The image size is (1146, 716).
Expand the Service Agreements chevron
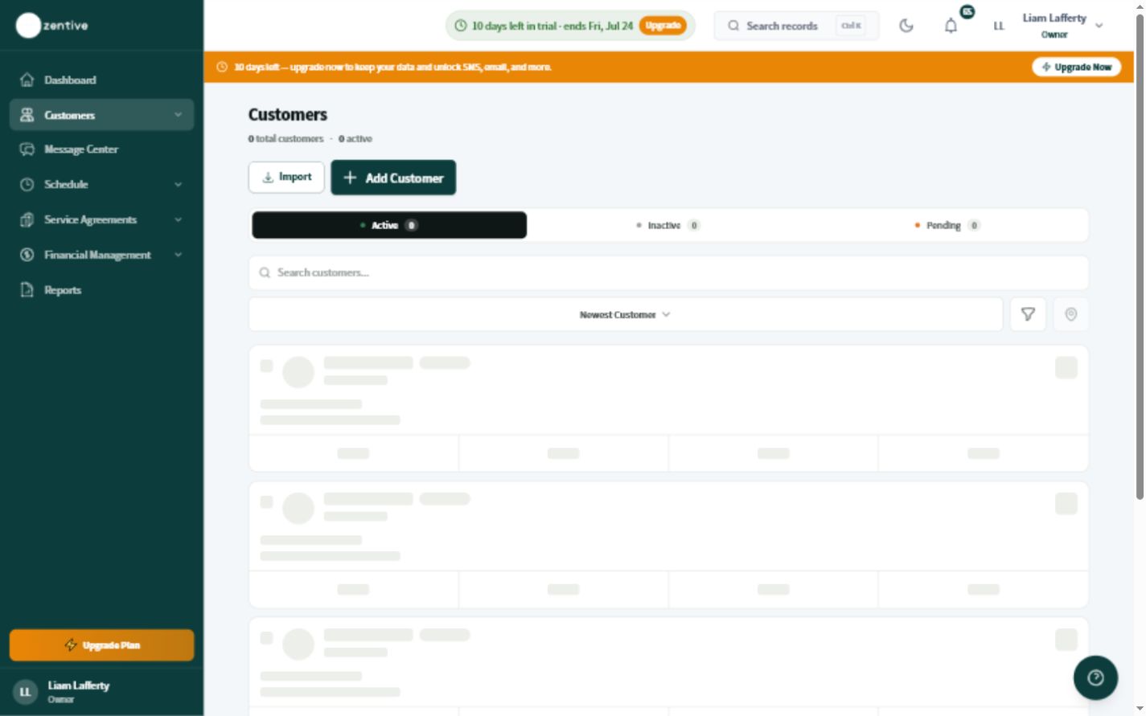pyautogui.click(x=178, y=219)
